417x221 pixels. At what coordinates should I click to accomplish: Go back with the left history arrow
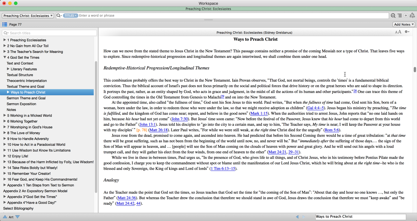click(x=297, y=217)
